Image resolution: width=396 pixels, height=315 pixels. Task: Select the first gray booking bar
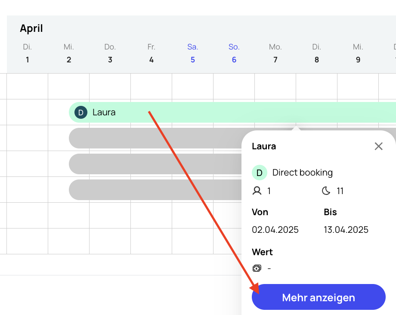coord(155,138)
